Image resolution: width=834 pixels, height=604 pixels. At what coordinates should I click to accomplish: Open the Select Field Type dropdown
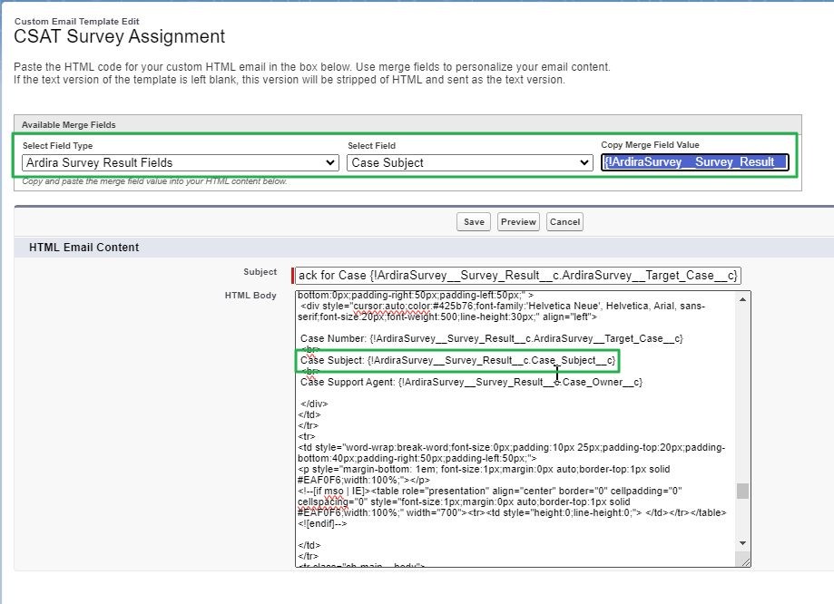pos(179,161)
